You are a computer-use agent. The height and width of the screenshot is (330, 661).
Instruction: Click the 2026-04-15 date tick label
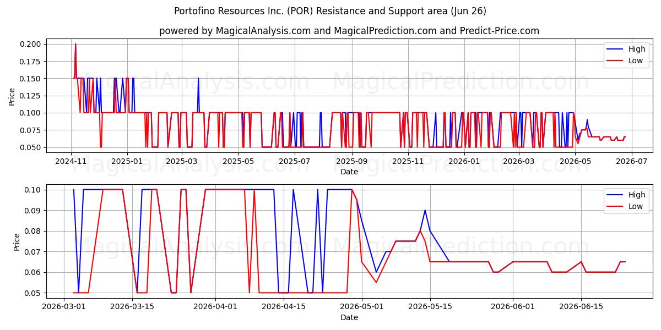pos(284,307)
